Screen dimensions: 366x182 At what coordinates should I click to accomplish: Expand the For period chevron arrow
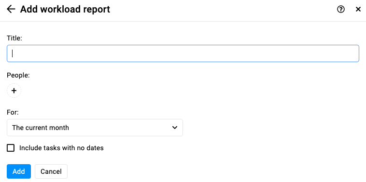click(x=175, y=128)
